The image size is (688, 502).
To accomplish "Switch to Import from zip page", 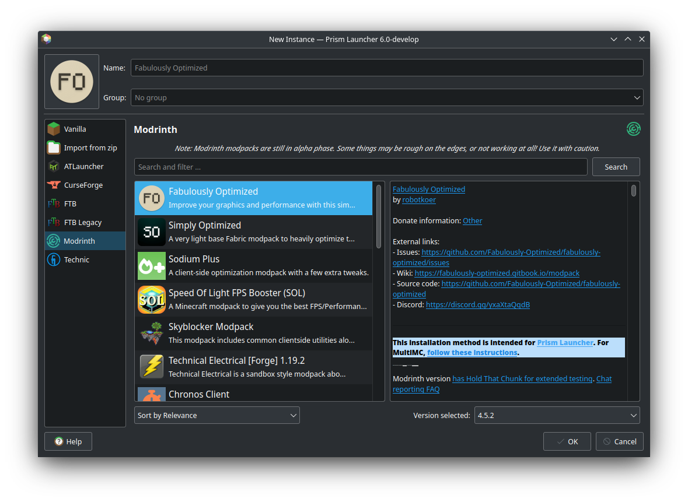I will coord(85,148).
